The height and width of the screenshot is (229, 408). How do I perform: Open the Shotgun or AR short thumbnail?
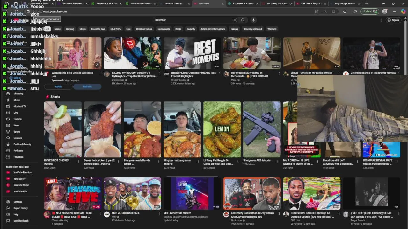262,129
